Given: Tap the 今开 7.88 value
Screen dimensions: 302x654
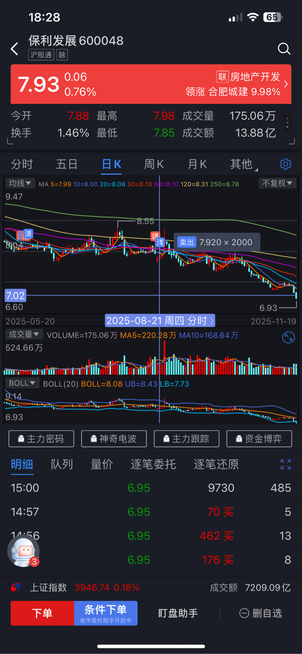Looking at the screenshot, I should (78, 116).
